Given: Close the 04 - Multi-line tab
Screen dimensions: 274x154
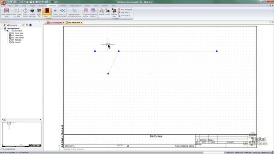Looking at the screenshot, I should click(82, 23).
